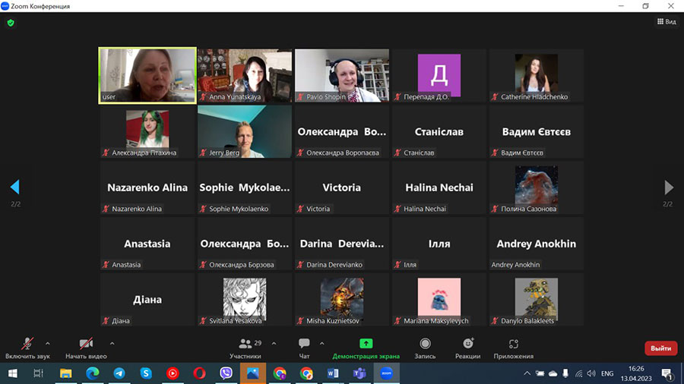Click the red Выйти leave button
684x384 pixels.
pos(660,348)
